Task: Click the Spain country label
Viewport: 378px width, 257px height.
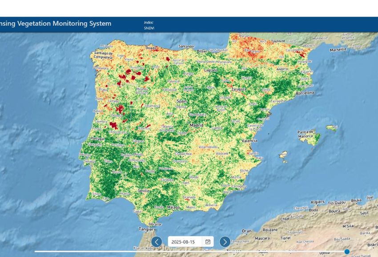Action: coord(181,101)
